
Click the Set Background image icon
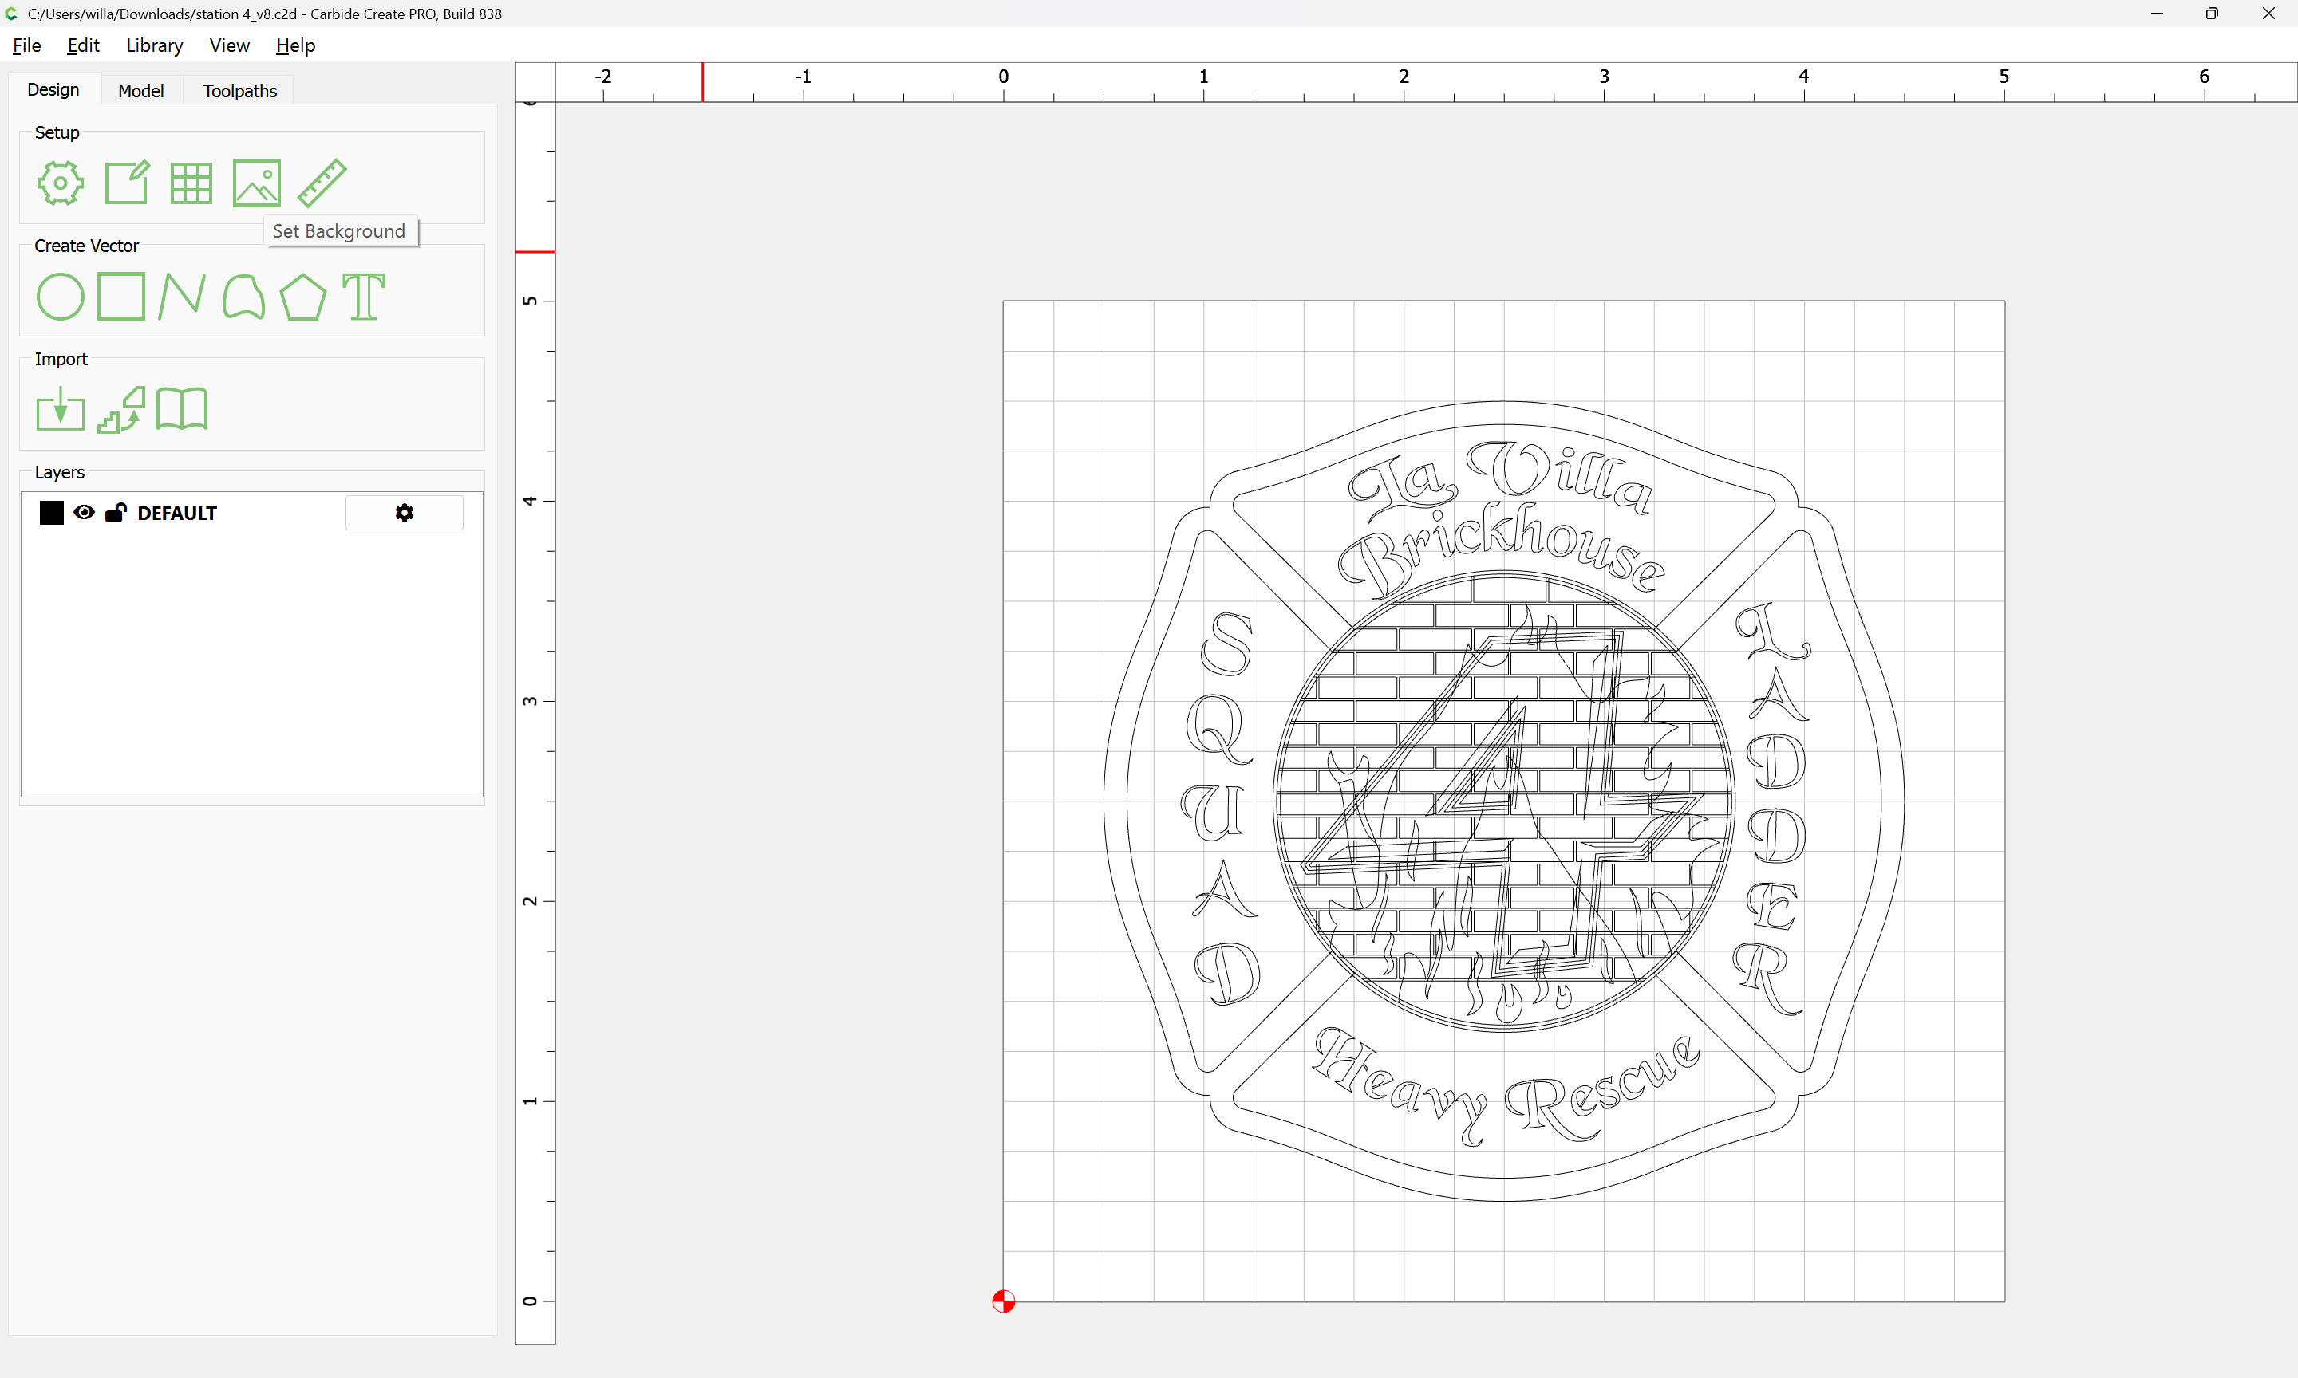pyautogui.click(x=256, y=183)
